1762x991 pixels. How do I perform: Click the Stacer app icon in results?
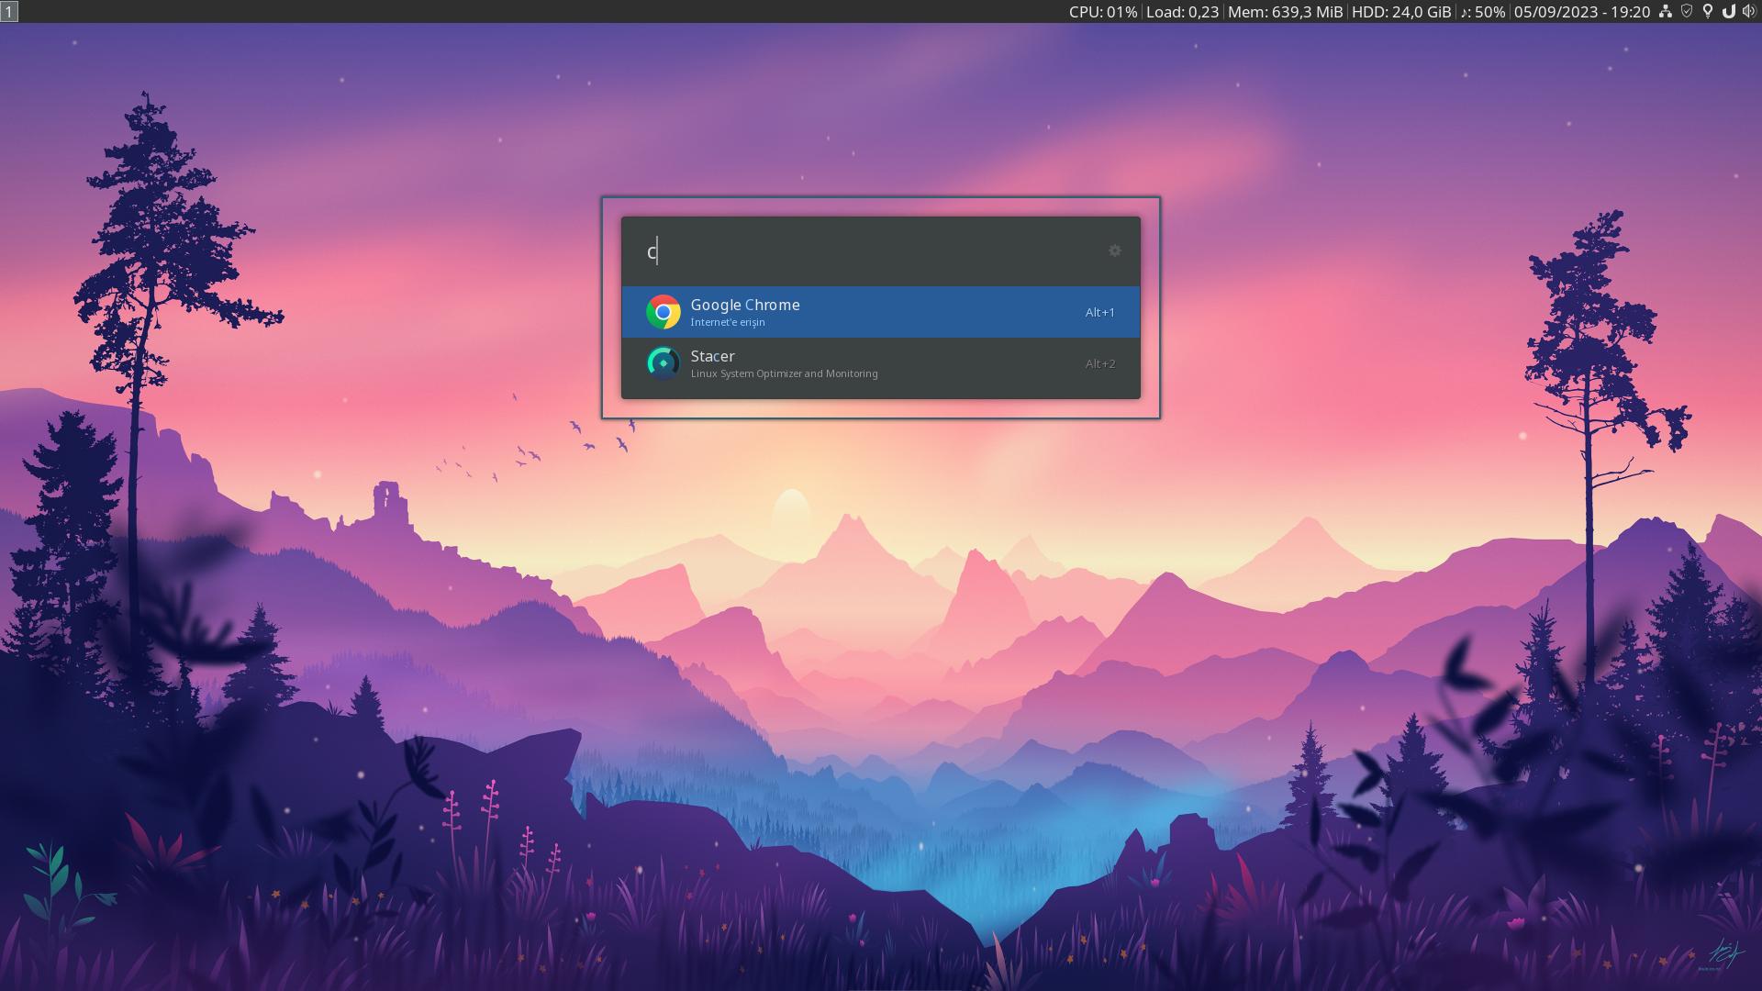point(663,363)
